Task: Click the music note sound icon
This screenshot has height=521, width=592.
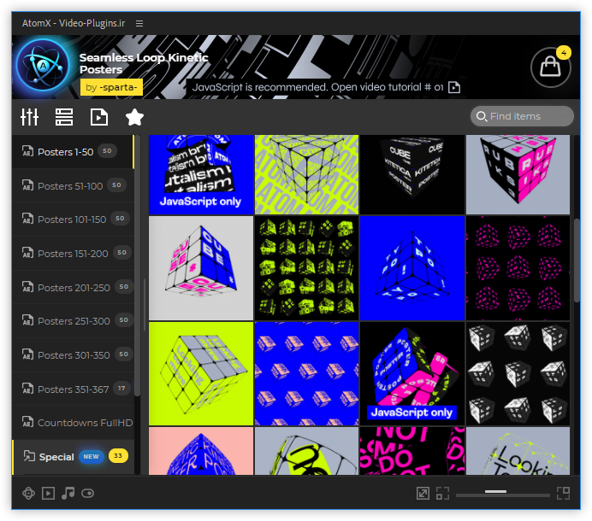Action: click(x=68, y=493)
